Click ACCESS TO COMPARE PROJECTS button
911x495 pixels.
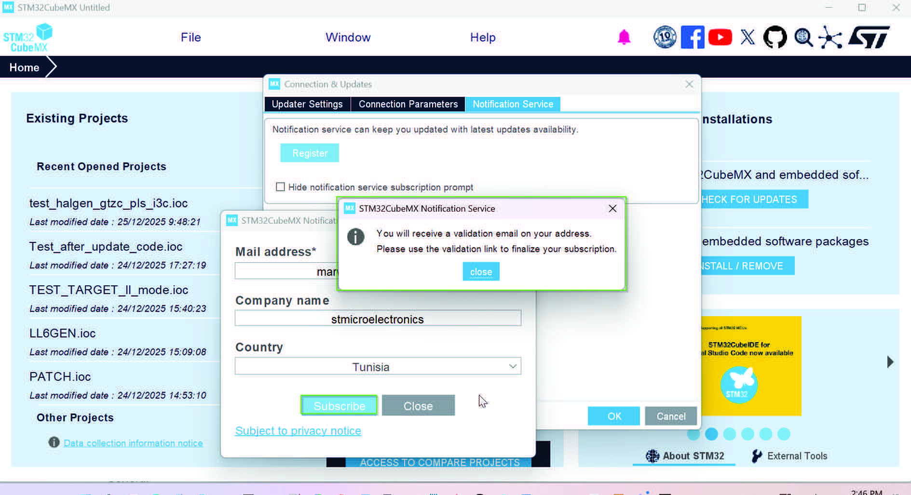(439, 462)
